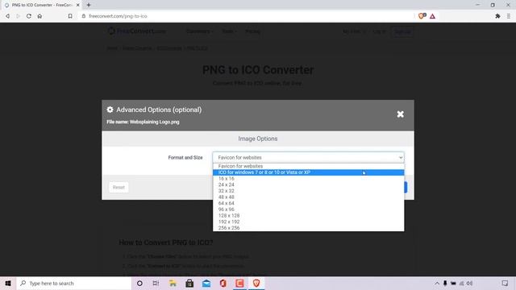
Task: Pick the 64 x 64 size option
Action: [308, 203]
